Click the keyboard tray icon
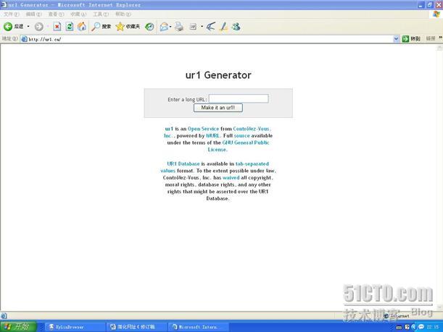The height and width of the screenshot is (332, 443). (399, 327)
